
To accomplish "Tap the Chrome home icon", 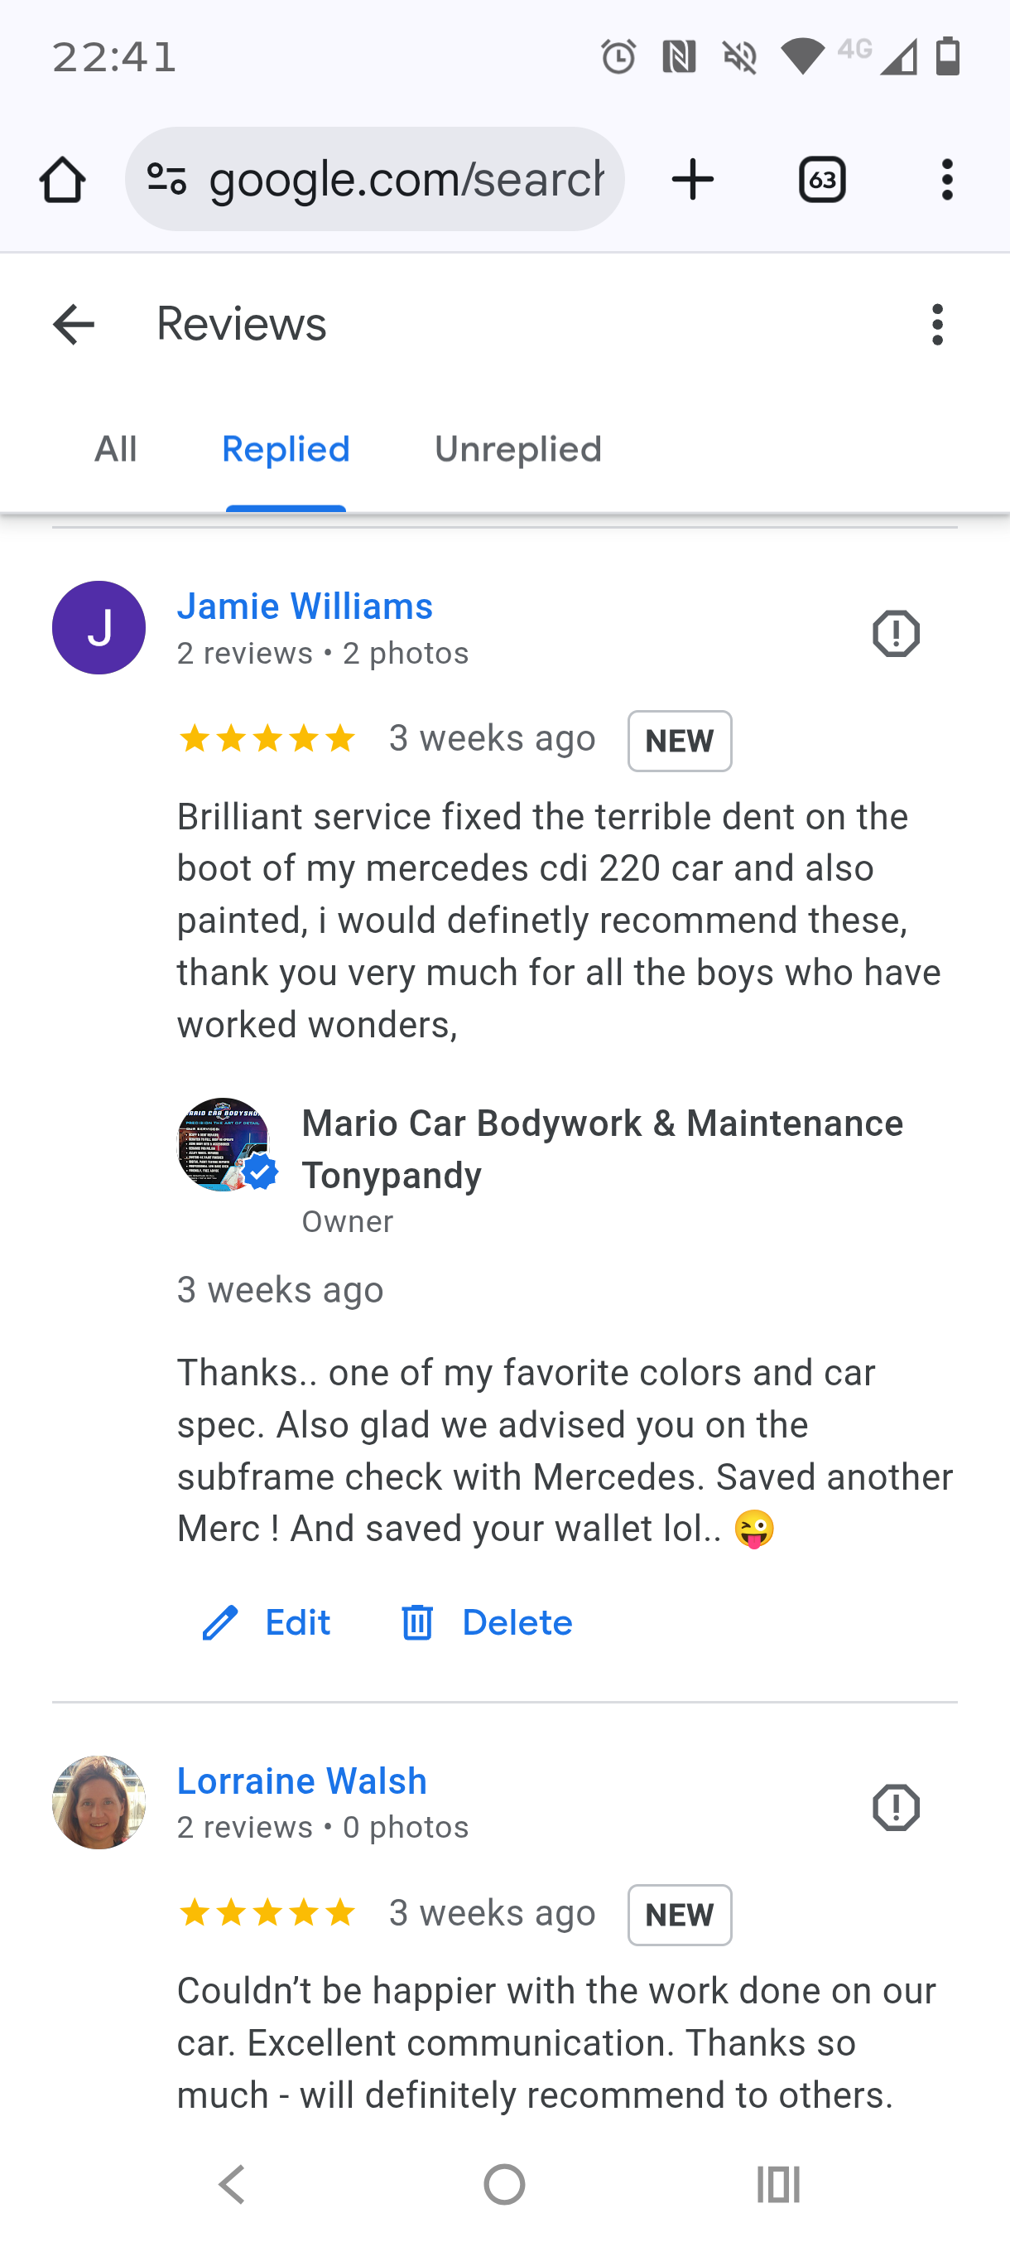I will 63,180.
